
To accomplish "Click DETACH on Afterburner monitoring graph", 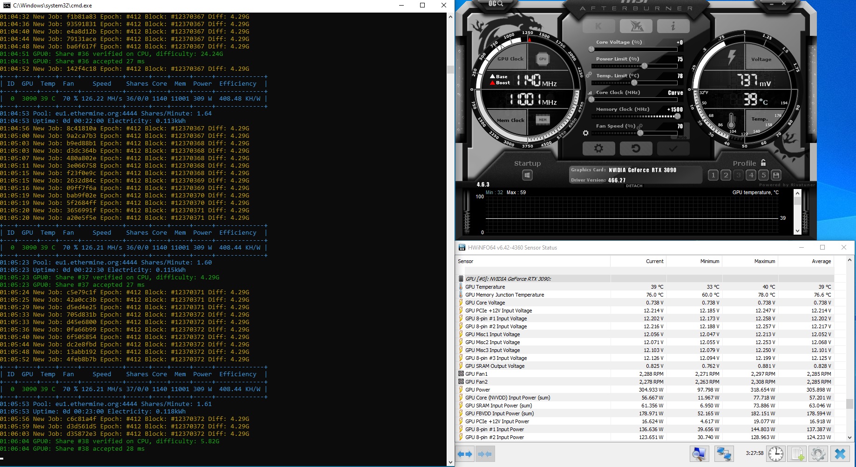I will (634, 186).
